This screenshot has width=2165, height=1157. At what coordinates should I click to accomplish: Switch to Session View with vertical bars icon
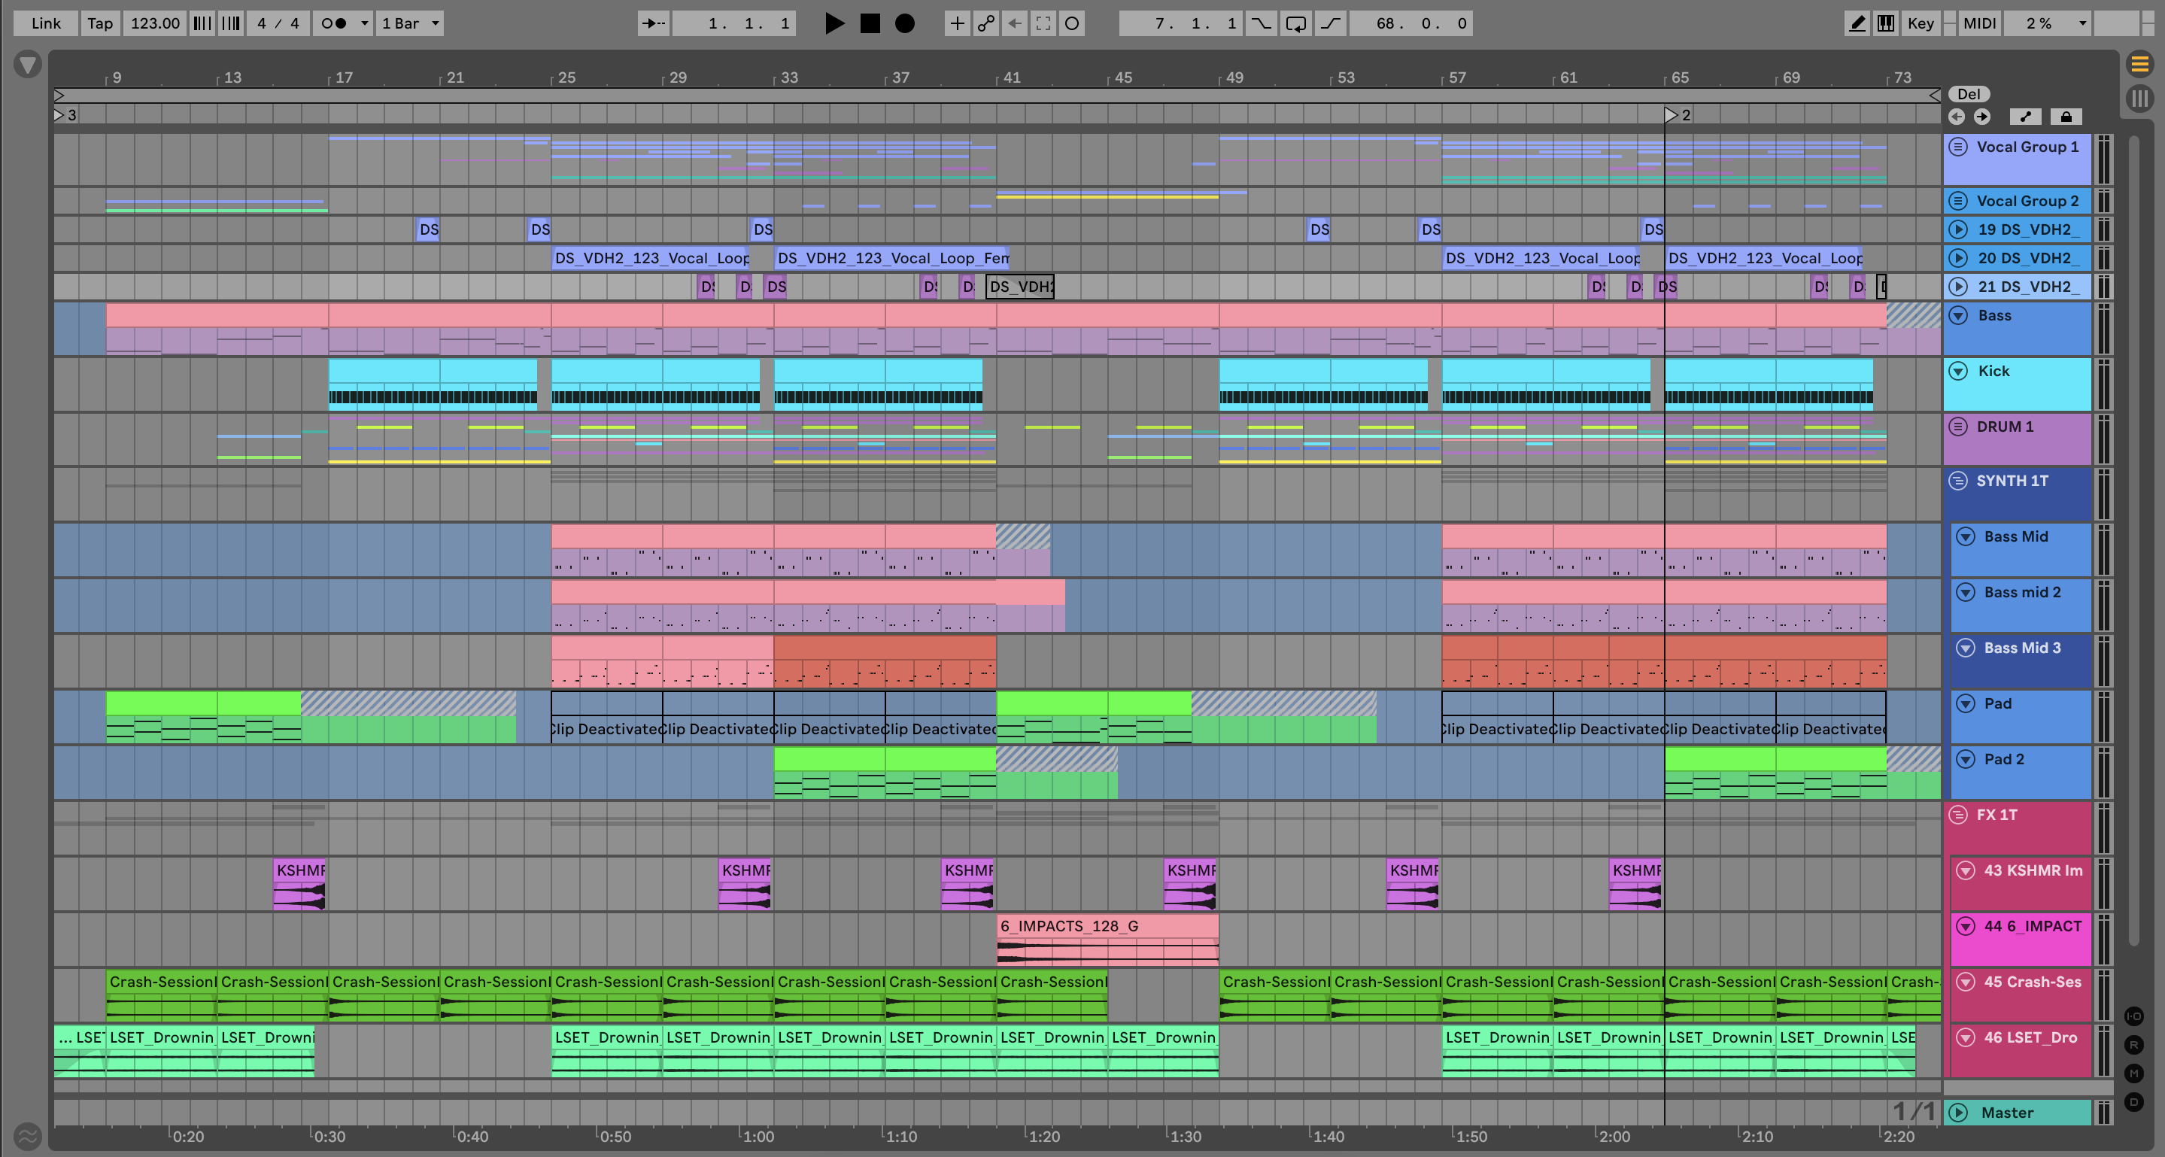(x=2139, y=99)
